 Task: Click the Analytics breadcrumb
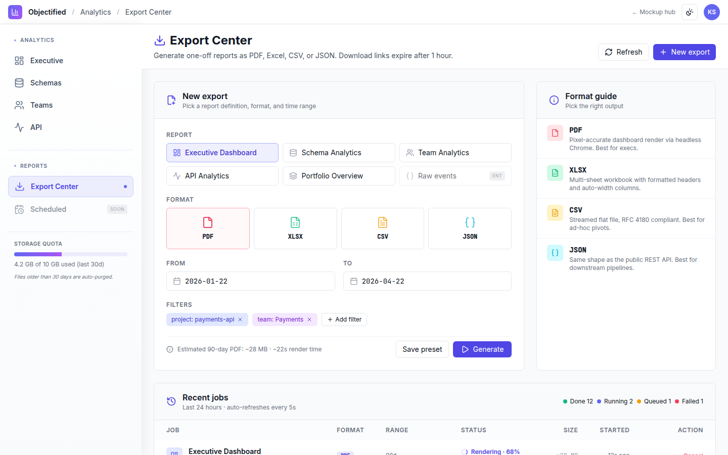point(96,12)
